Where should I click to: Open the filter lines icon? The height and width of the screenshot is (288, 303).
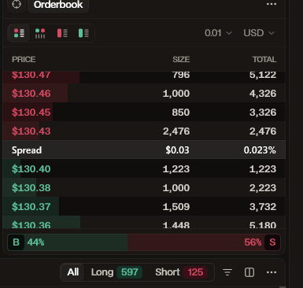tap(227, 272)
